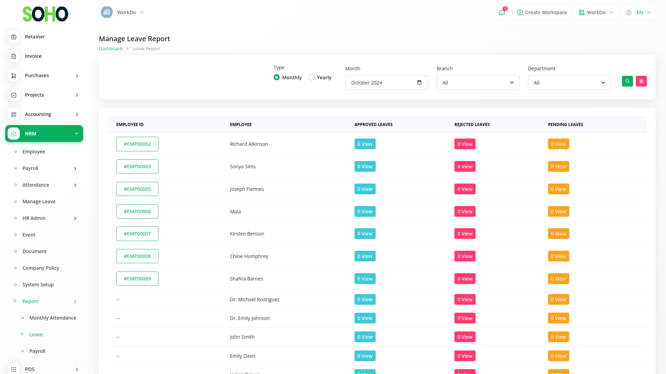Screen dimensions: 666x374
Task: Open the chat messages notification icon
Action: point(502,12)
